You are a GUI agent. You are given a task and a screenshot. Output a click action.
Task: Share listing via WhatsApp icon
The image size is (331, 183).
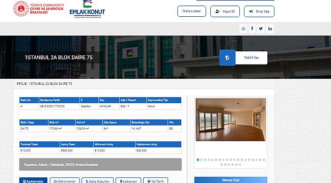(243, 28)
